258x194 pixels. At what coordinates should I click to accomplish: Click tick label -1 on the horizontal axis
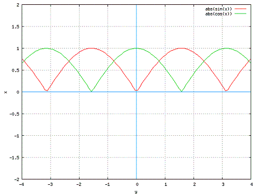pyautogui.click(x=107, y=184)
